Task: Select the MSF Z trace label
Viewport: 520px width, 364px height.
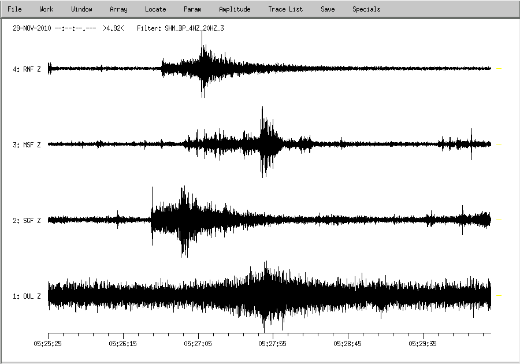Action: [27, 145]
